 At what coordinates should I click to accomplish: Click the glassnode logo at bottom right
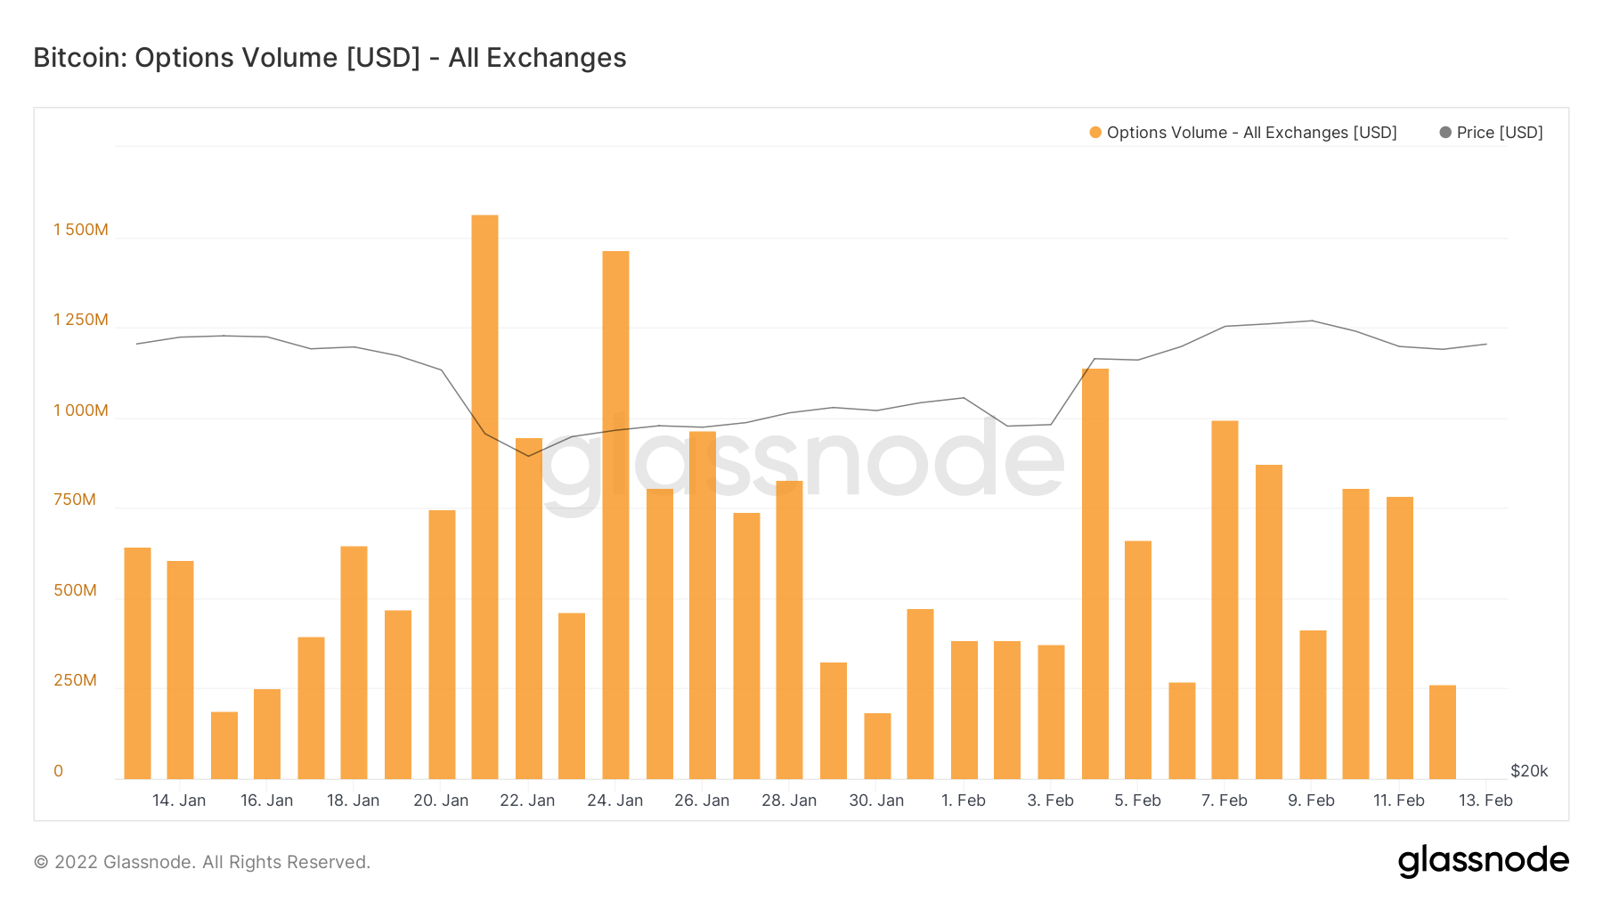tap(1483, 861)
